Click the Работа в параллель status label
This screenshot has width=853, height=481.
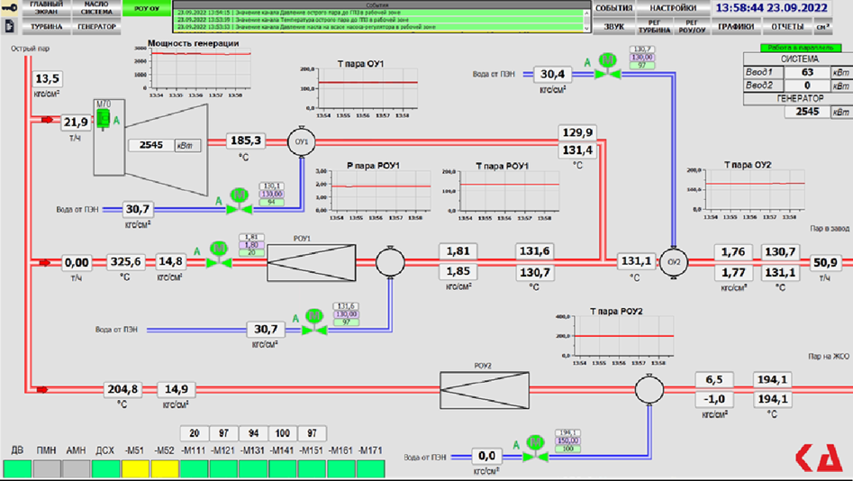coord(800,48)
